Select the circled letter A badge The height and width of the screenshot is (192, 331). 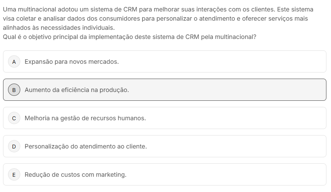pyautogui.click(x=14, y=62)
